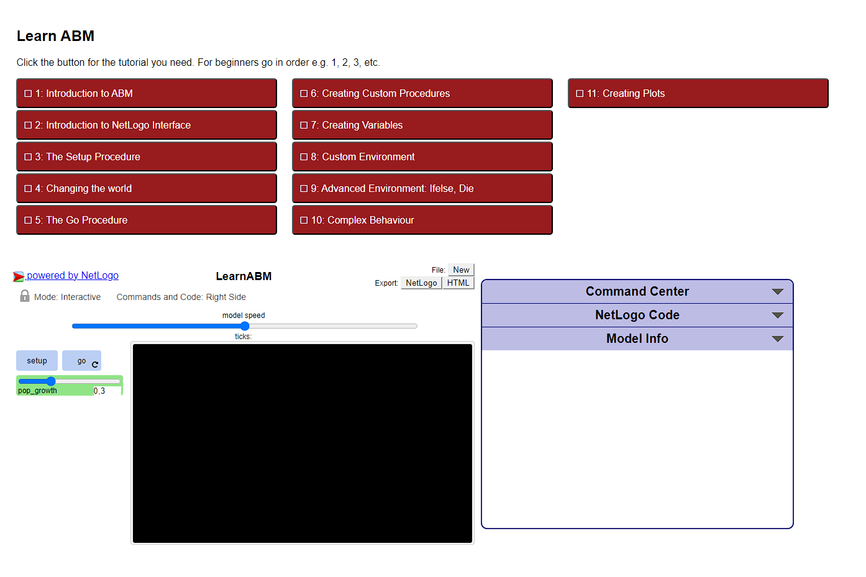
Task: Click the NetLogo arrow logo icon
Action: 19,276
